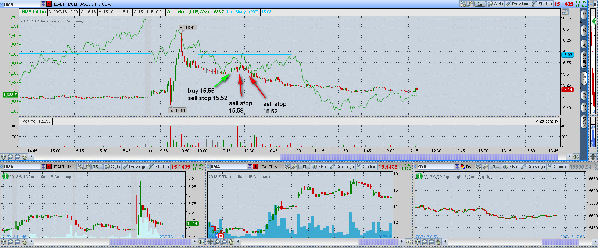598x248 pixels.
Task: Click the Studies button in main toolbar
Action: 542,4
